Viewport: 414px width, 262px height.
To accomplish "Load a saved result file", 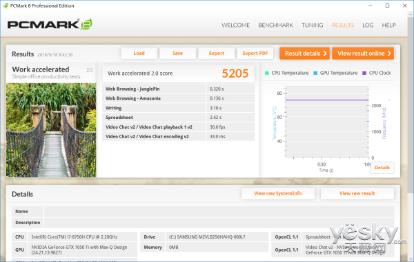I will [x=139, y=53].
